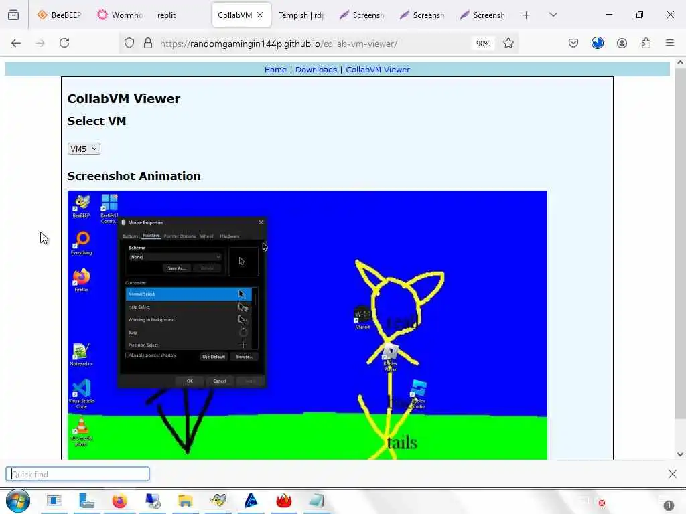
Task: Follow the Home link
Action: [275, 70]
